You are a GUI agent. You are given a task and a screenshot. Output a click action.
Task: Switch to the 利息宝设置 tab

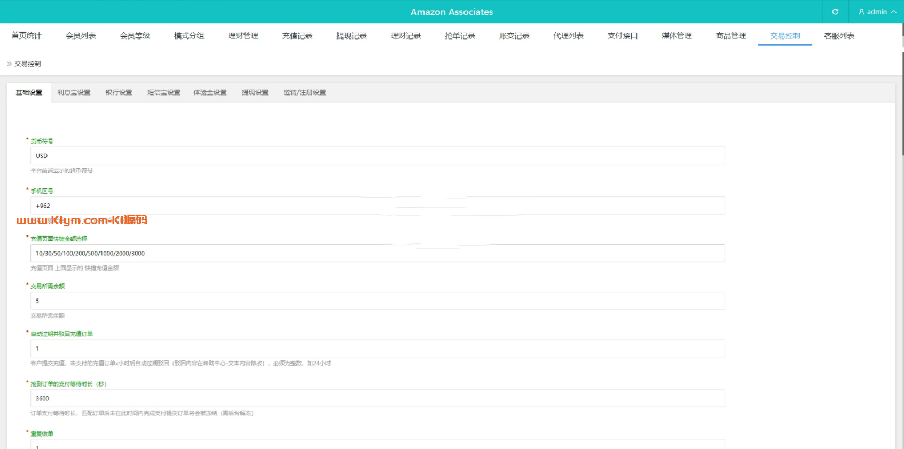click(74, 92)
